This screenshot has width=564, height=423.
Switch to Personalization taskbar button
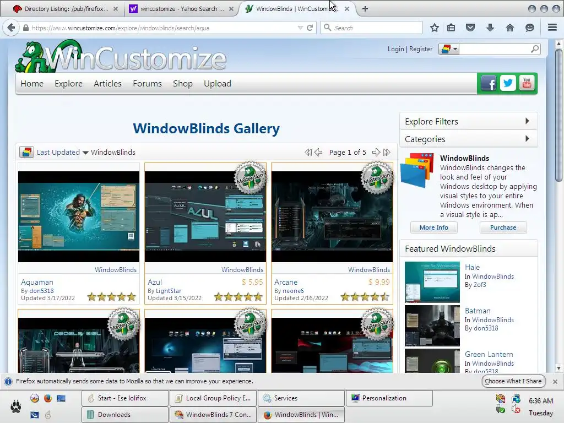click(x=389, y=398)
